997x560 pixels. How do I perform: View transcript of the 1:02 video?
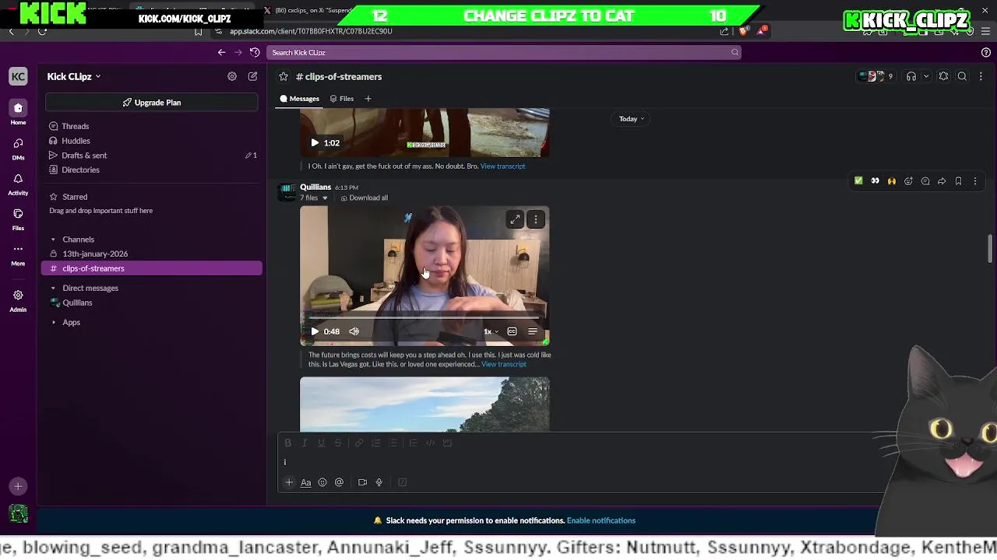tap(502, 166)
